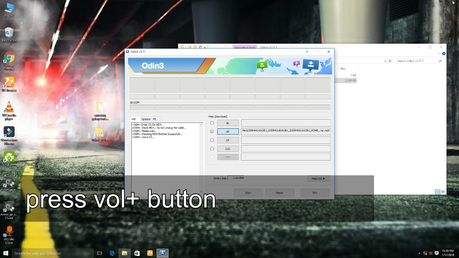Open This PC desktop icon
459x258 pixels.
click(9, 10)
